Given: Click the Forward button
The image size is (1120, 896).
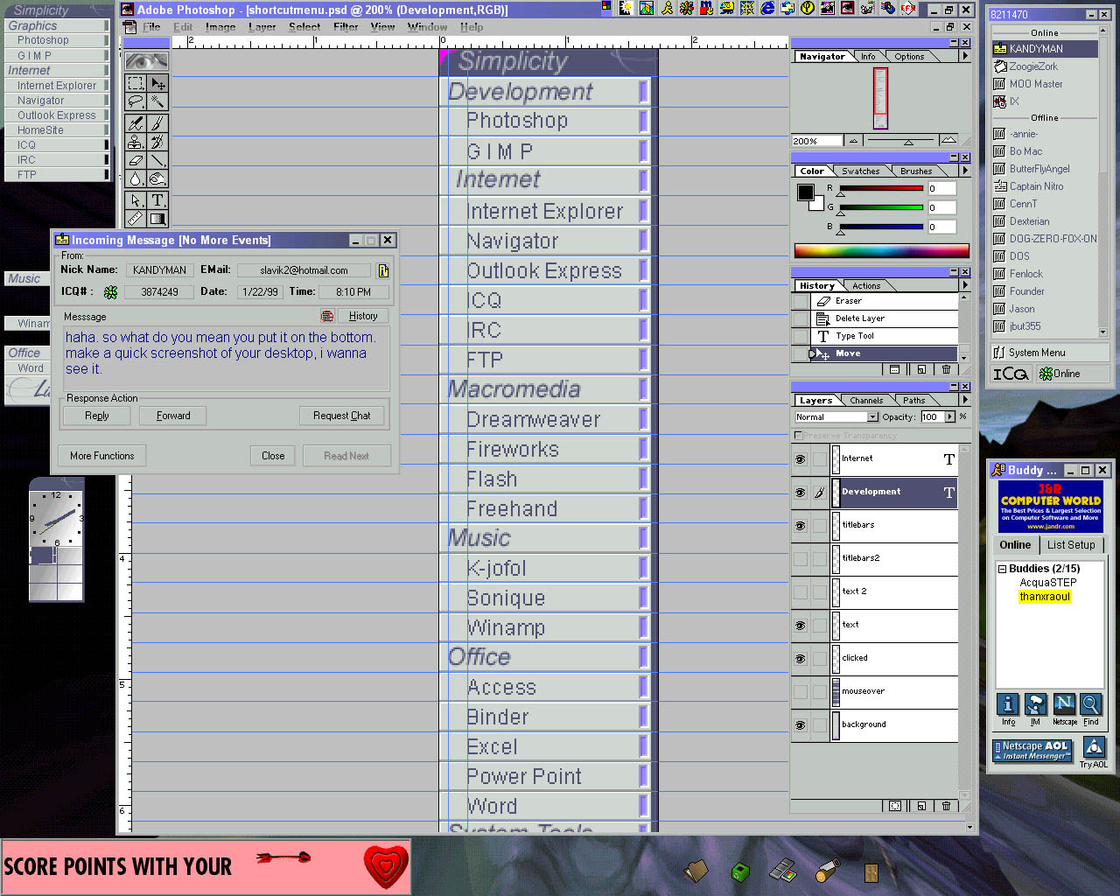Looking at the screenshot, I should pos(173,416).
